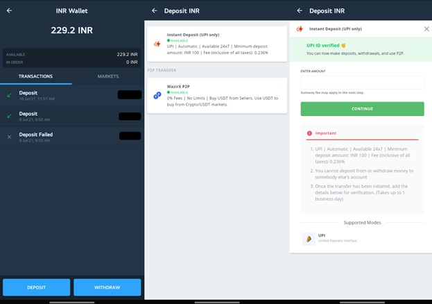Tap 'You can now make deposits' text
Image resolution: width=432 pixels, height=304 pixels.
pyautogui.click(x=355, y=53)
